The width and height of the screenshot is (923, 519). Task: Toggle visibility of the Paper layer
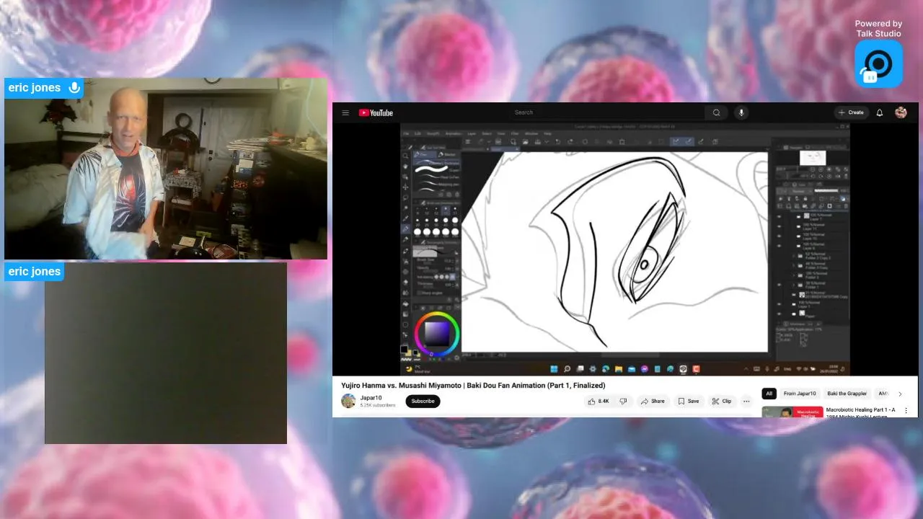[x=779, y=314]
